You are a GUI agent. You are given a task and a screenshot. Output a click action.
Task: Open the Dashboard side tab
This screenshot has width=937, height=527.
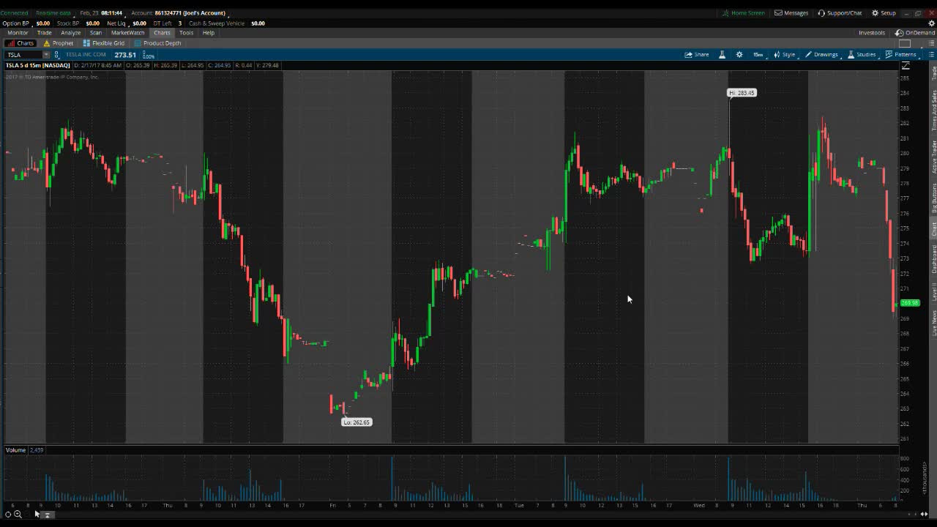[933, 259]
